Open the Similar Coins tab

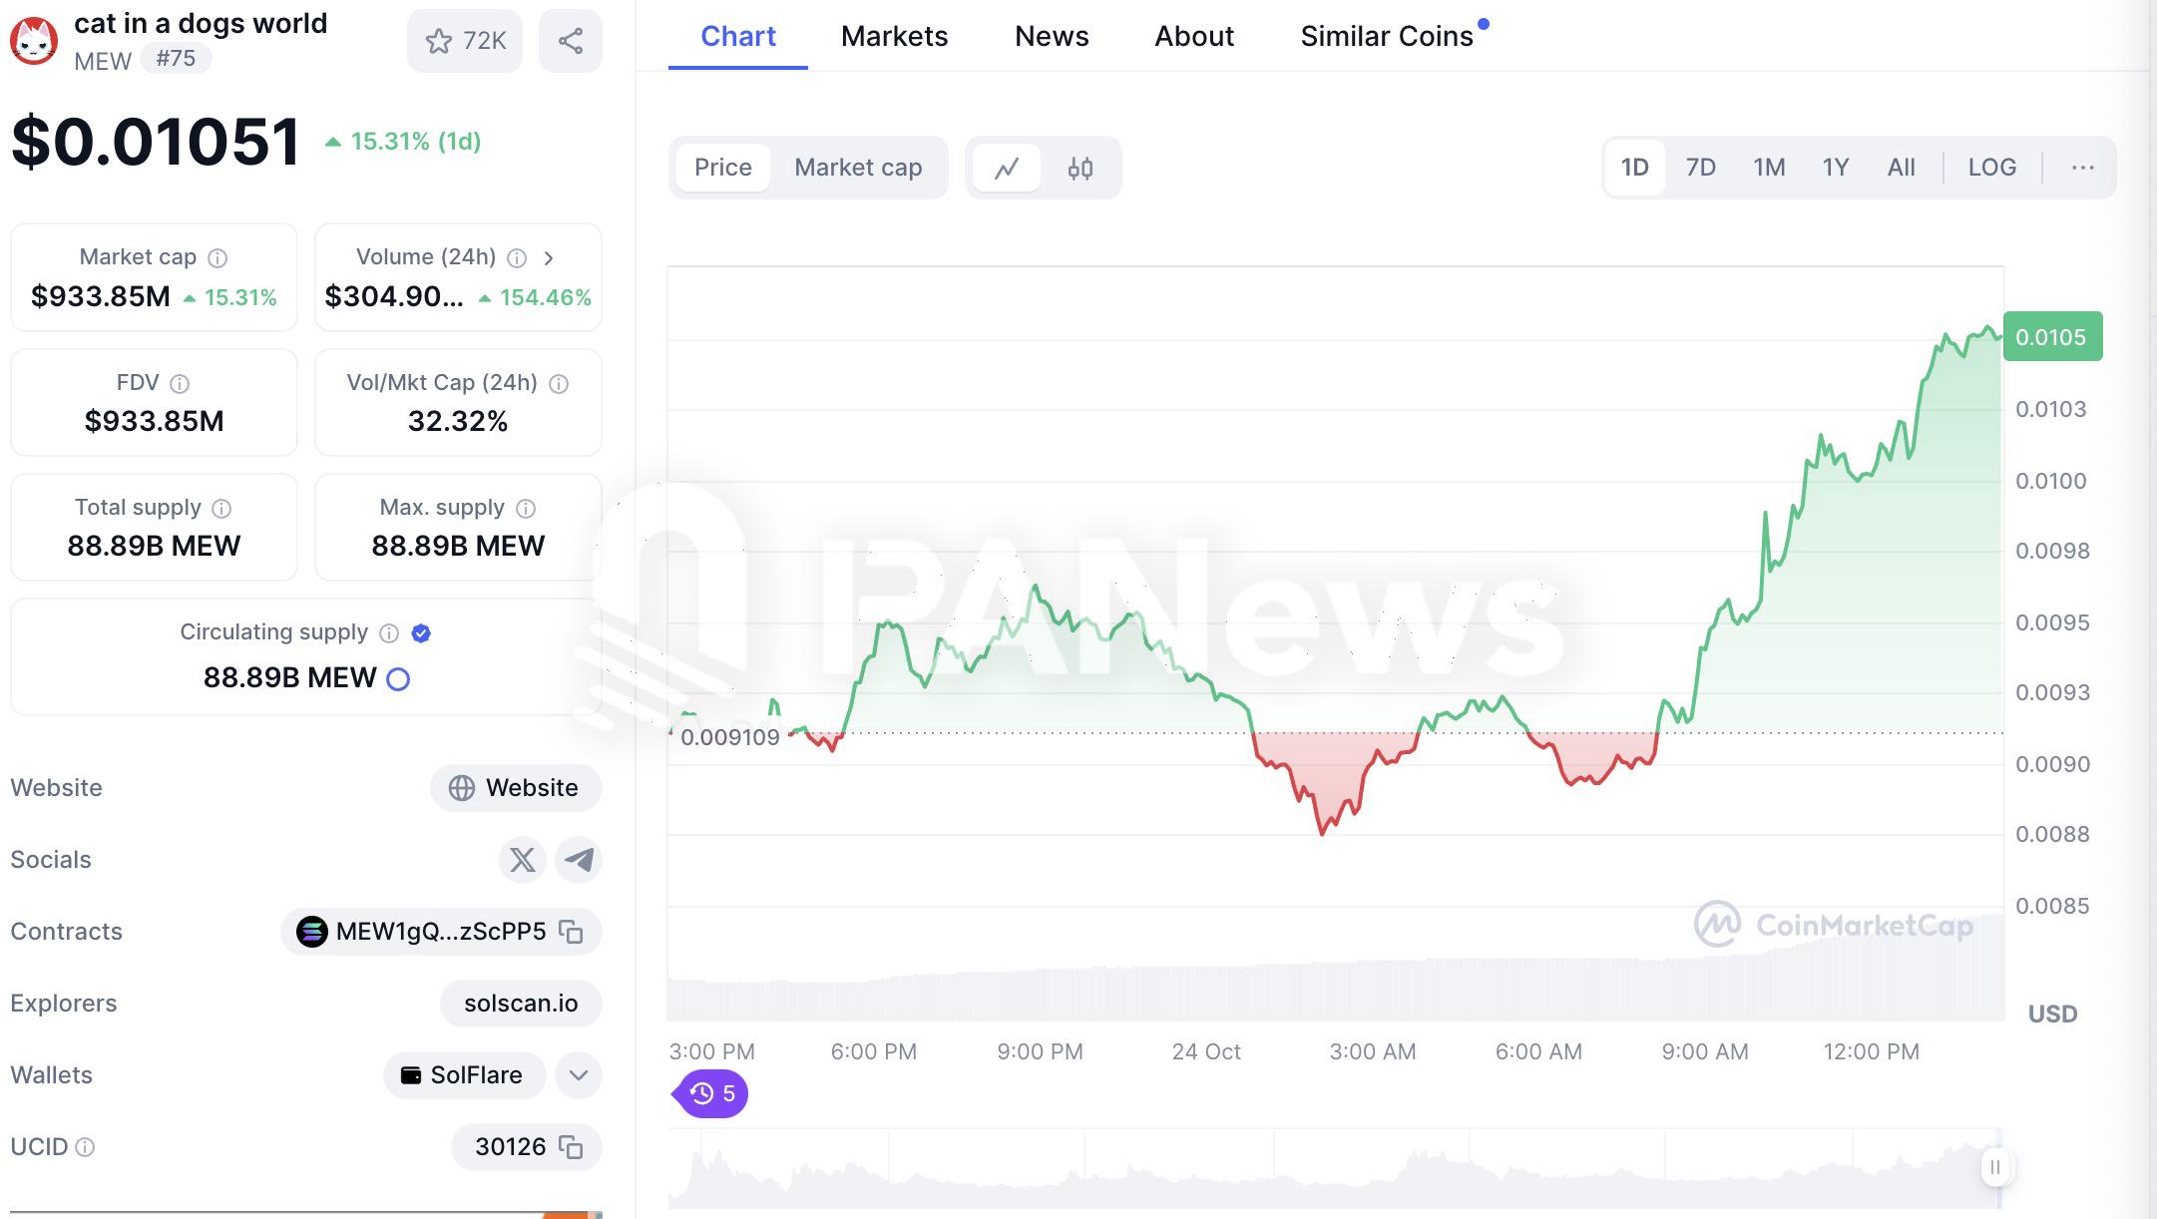[x=1387, y=36]
